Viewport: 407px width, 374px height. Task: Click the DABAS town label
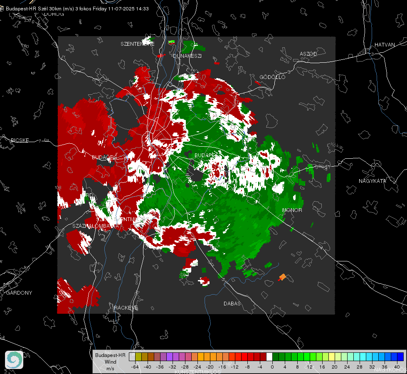pyautogui.click(x=232, y=304)
